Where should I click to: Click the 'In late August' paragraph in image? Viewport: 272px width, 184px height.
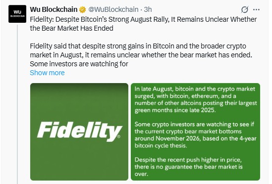tap(196, 99)
